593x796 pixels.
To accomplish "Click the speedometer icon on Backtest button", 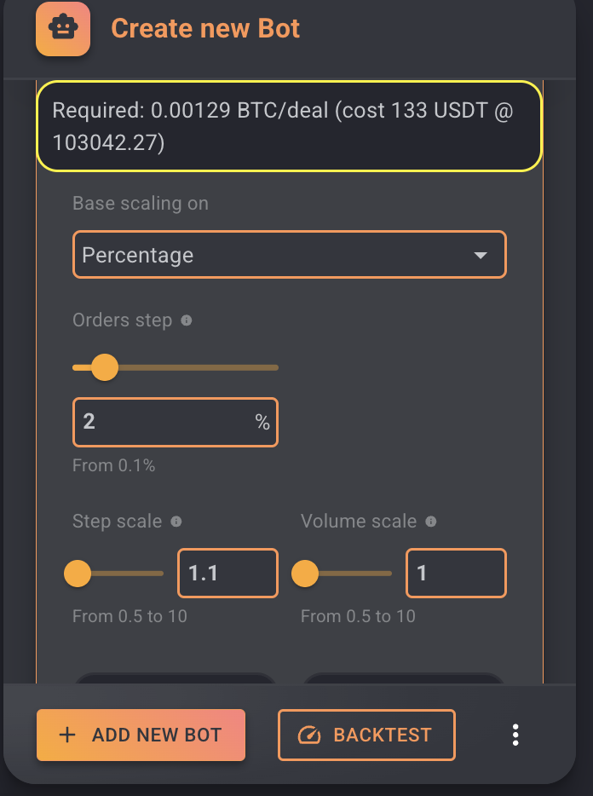I will tap(309, 735).
